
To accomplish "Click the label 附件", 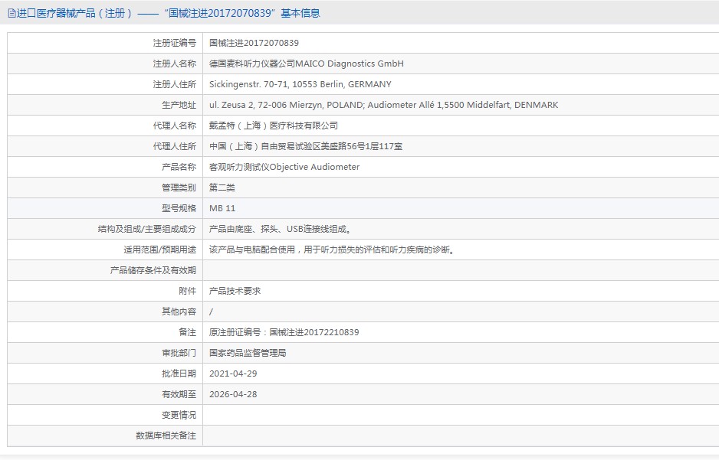I will pyautogui.click(x=188, y=291).
